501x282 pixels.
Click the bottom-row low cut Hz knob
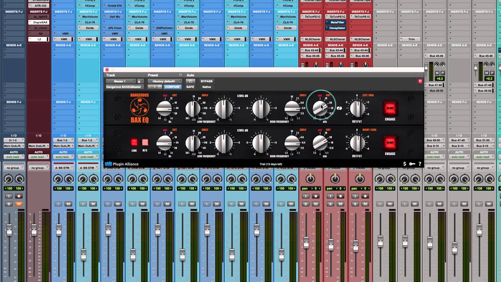164,143
